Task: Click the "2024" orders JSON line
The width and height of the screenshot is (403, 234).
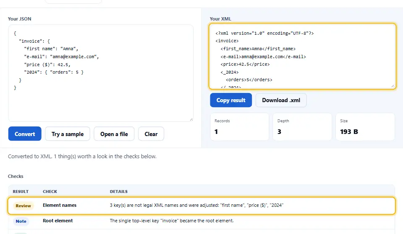Action: 54,72
